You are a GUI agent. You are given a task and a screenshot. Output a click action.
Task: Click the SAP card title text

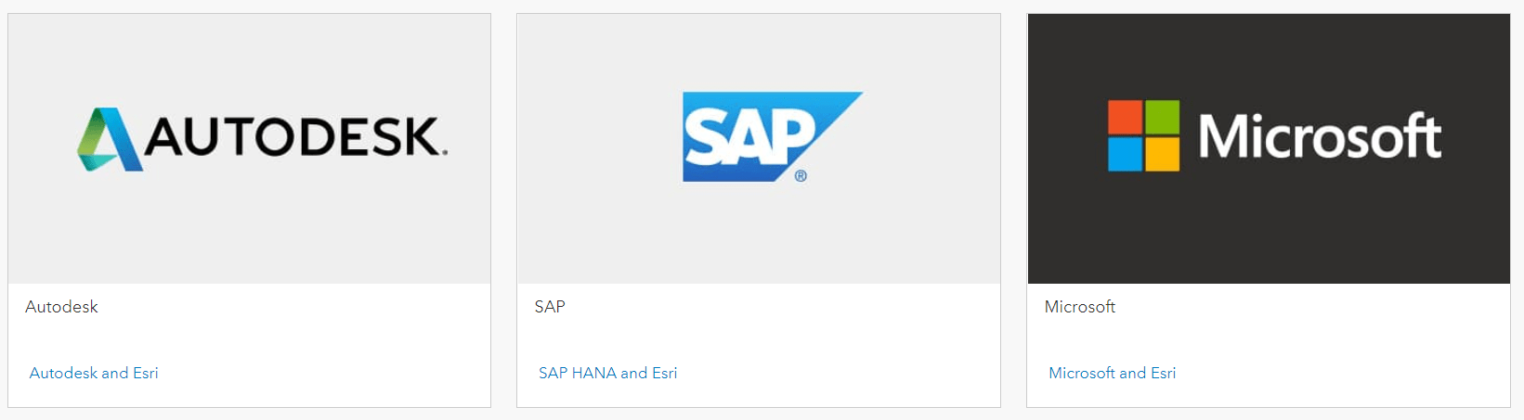tap(550, 307)
